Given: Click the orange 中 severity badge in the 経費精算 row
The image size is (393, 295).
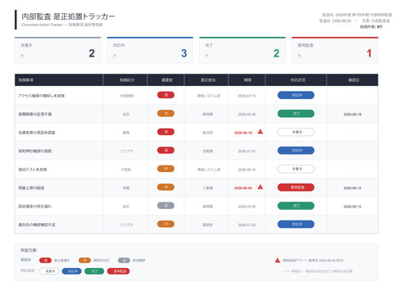Looking at the screenshot, I should click(x=165, y=113).
